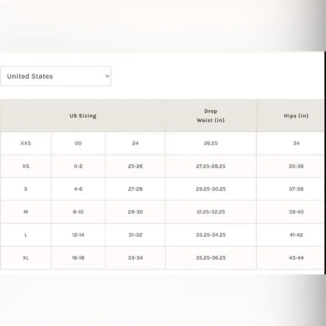Screen dimensions: 326x326
Task: Click the 35-36 hips value
Action: click(296, 166)
